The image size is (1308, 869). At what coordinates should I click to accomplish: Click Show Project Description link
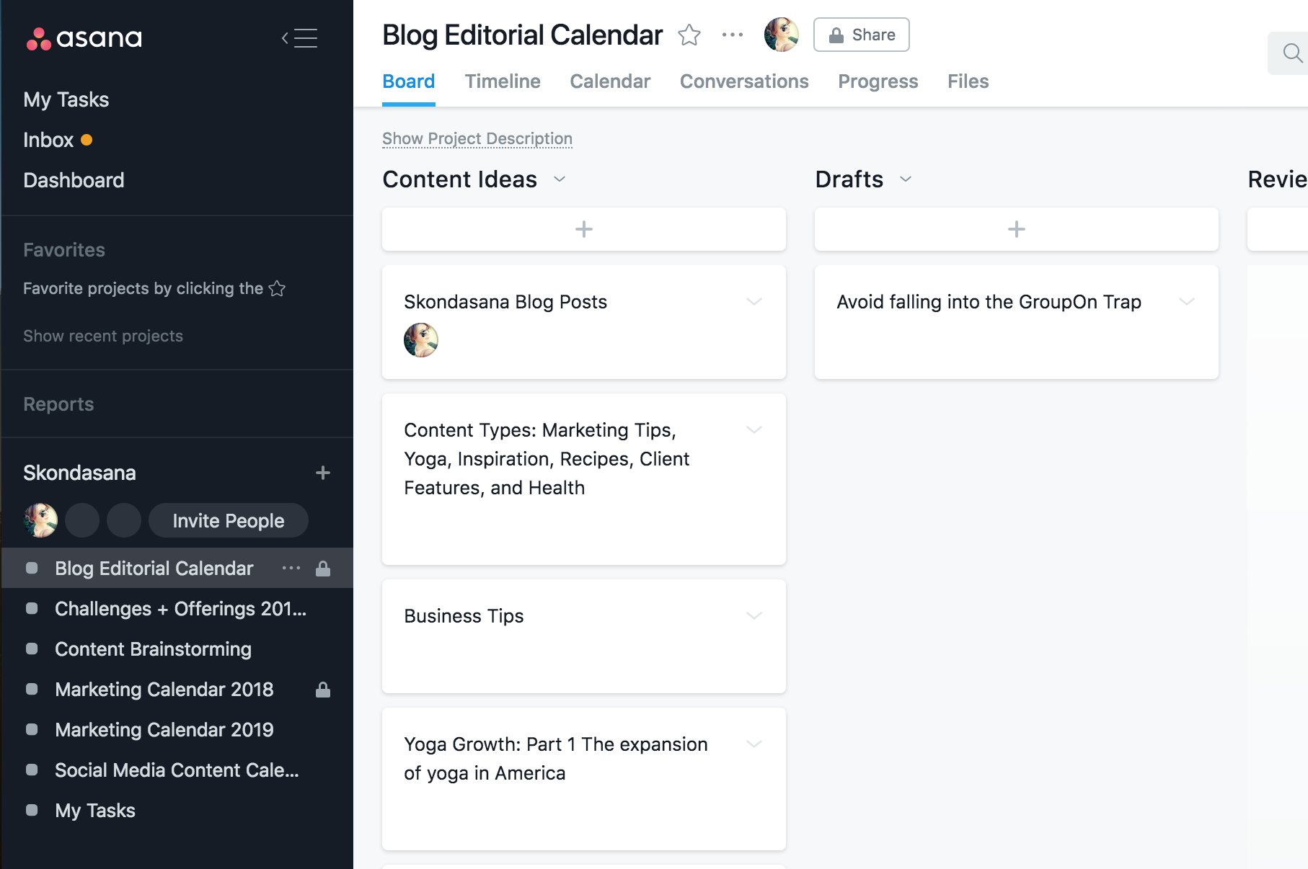(x=477, y=138)
